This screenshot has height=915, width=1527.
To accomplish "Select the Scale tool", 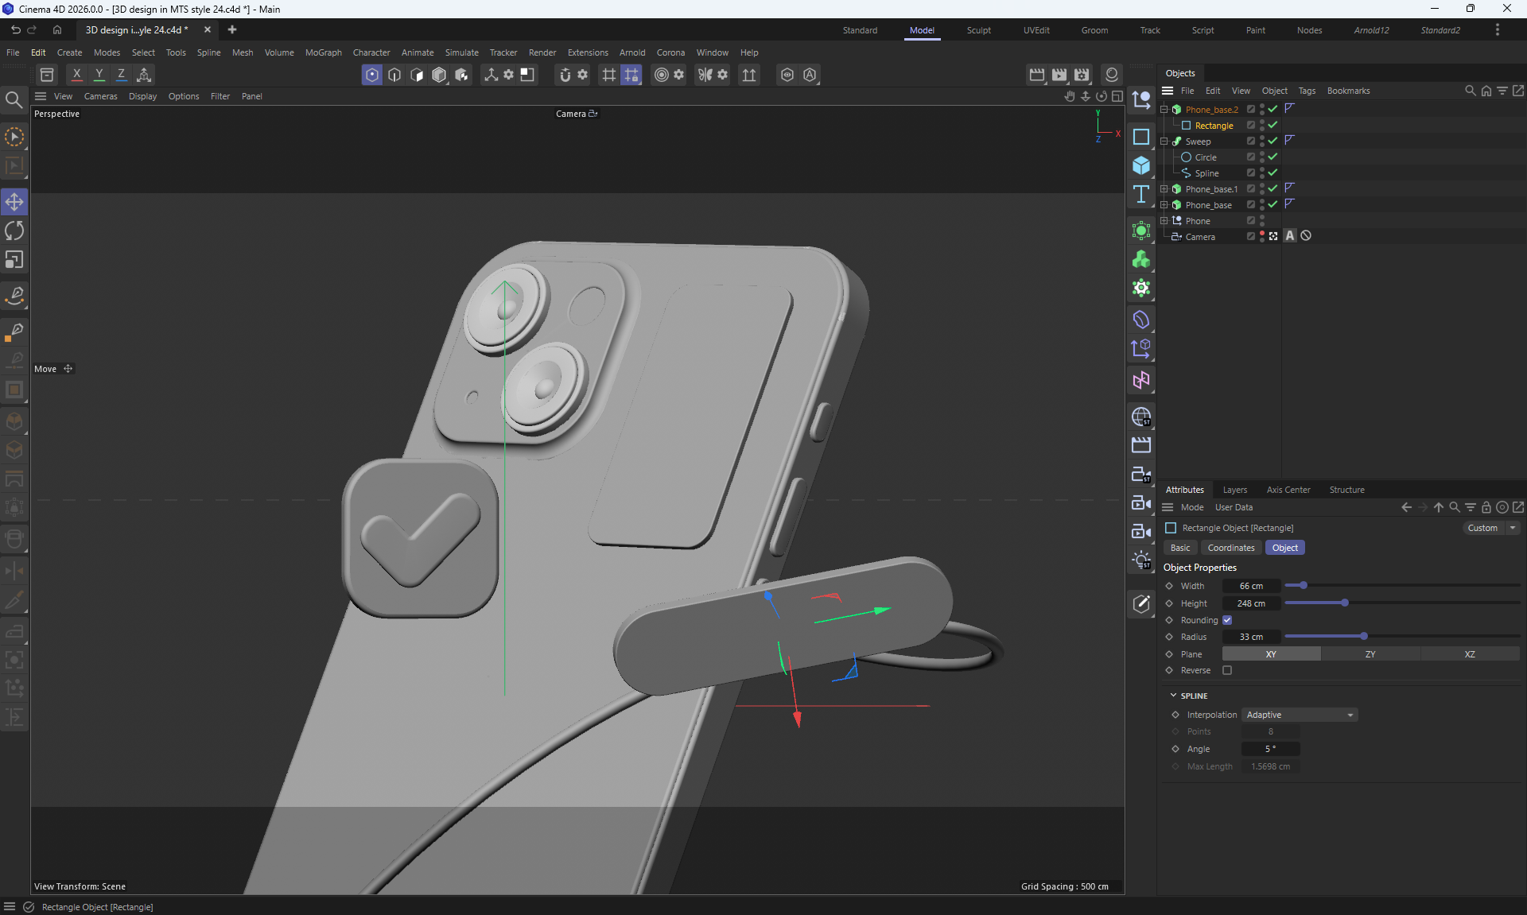I will [14, 260].
